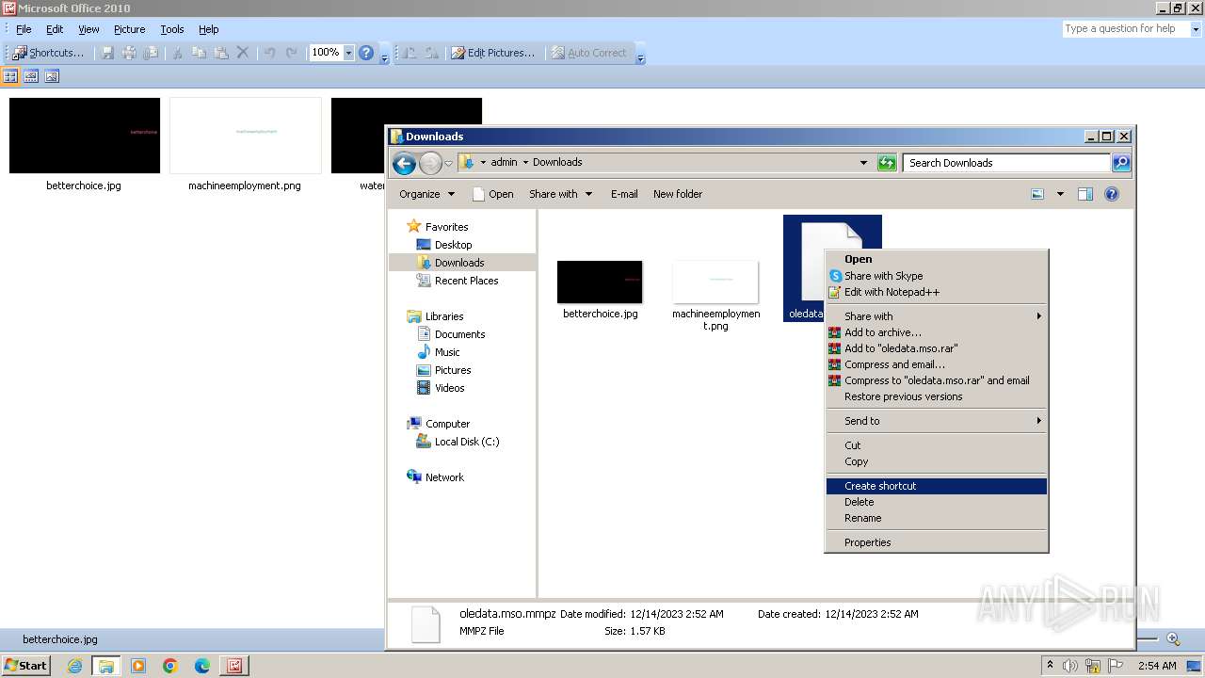Change view icon in Explorer toolbar
Image resolution: width=1205 pixels, height=678 pixels.
[1037, 194]
